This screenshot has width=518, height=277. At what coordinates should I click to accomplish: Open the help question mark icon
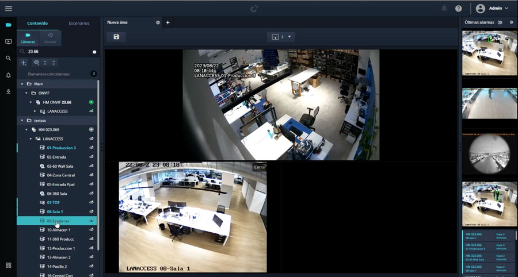459,9
